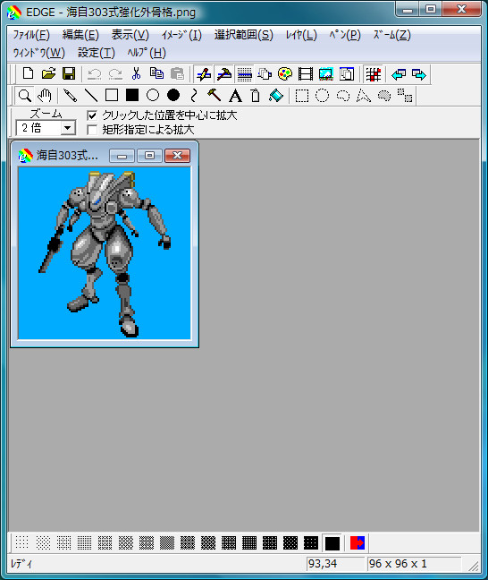Select the hand pan tool
Image resolution: width=488 pixels, height=580 pixels.
[45, 96]
